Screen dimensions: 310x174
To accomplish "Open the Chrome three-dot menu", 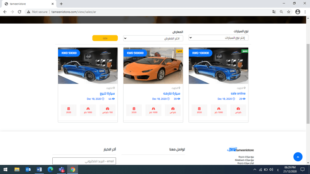I will [x=305, y=12].
